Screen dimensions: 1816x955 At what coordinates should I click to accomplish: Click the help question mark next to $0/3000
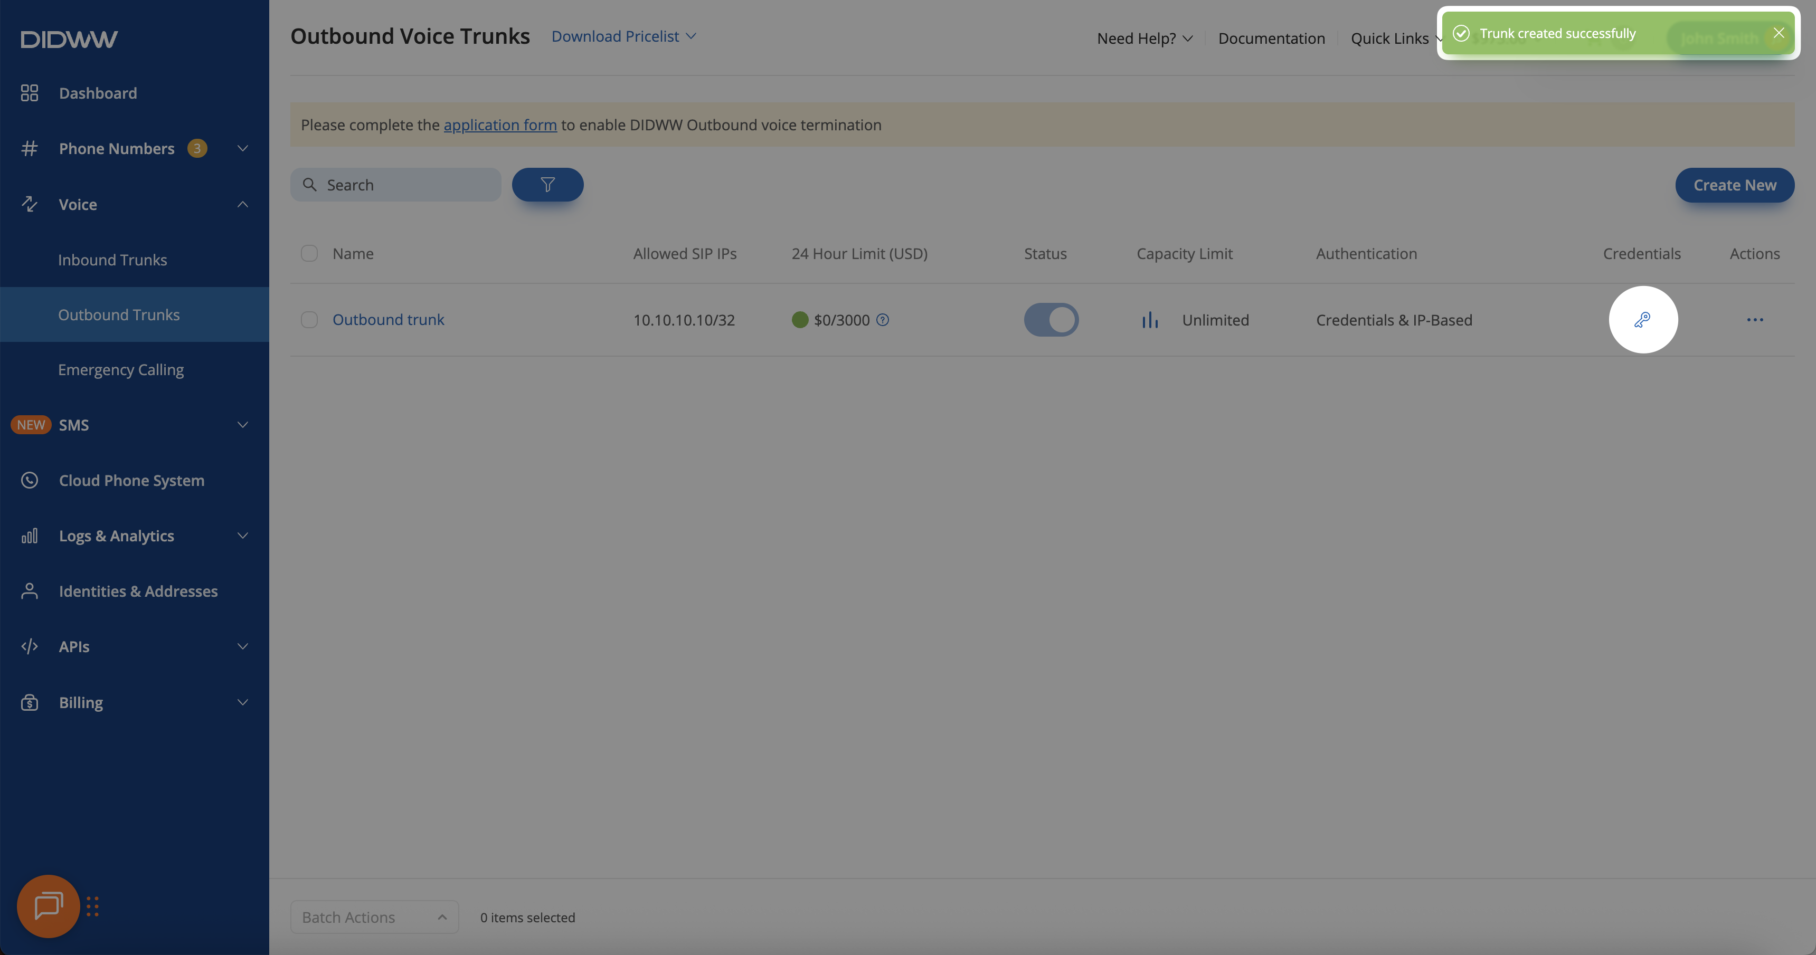click(883, 320)
